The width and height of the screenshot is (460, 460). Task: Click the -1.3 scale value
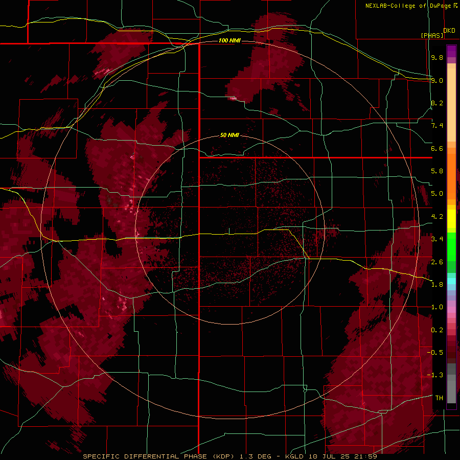point(435,375)
